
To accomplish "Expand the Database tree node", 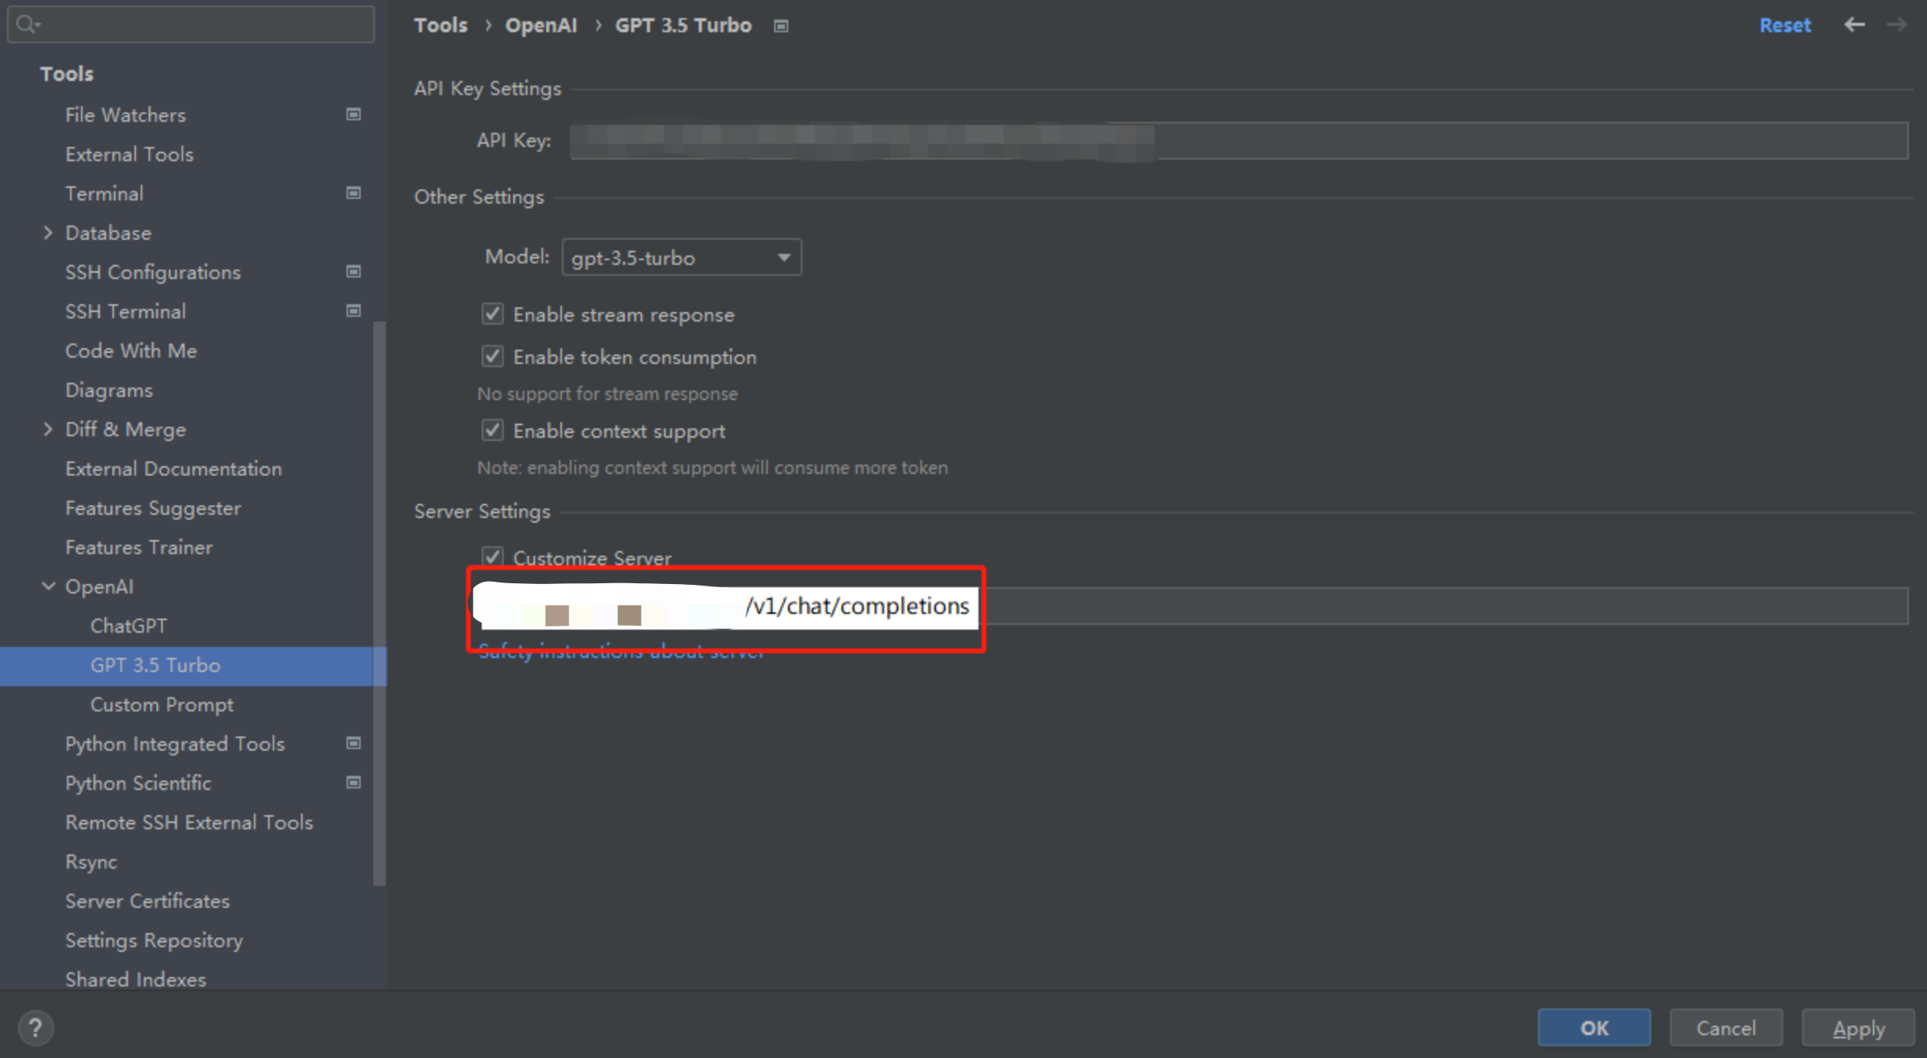I will (x=48, y=233).
